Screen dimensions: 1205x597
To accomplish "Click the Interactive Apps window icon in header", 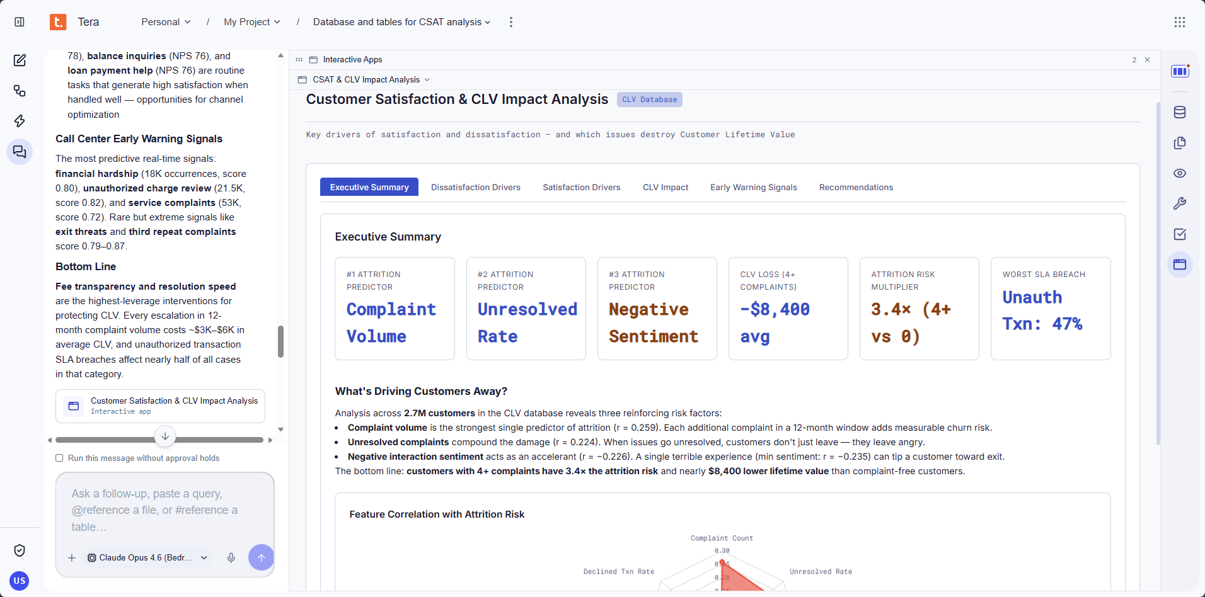I will coord(313,60).
